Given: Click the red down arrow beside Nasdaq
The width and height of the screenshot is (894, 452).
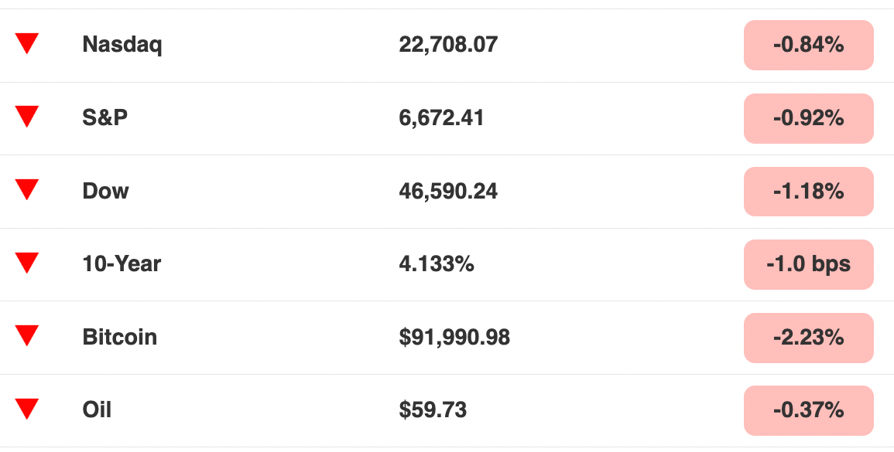Looking at the screenshot, I should click(27, 44).
